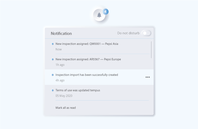Click the Now timestamp text

[x=59, y=49]
